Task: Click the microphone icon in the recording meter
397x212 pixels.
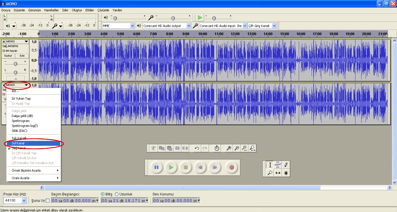Action: click(54, 26)
